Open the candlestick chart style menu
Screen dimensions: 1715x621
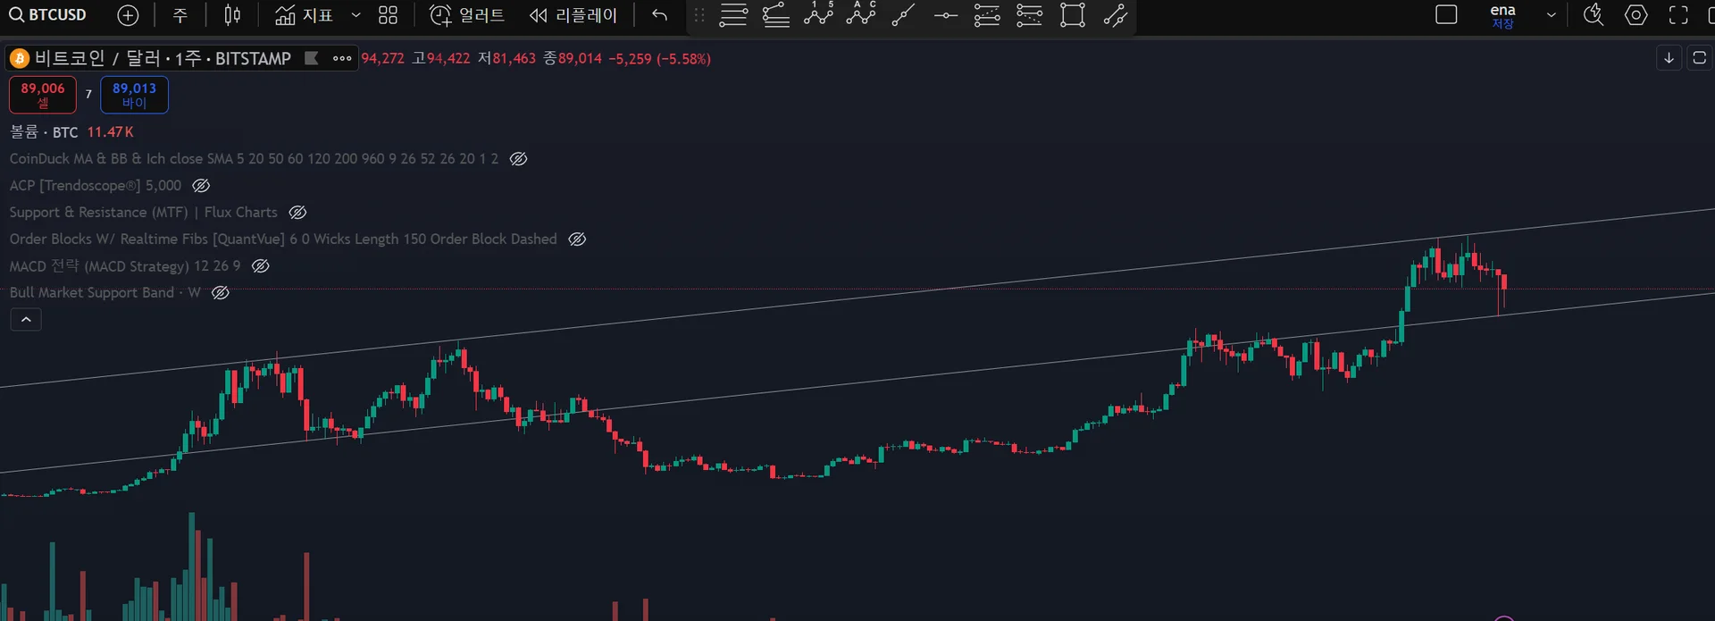(x=232, y=15)
